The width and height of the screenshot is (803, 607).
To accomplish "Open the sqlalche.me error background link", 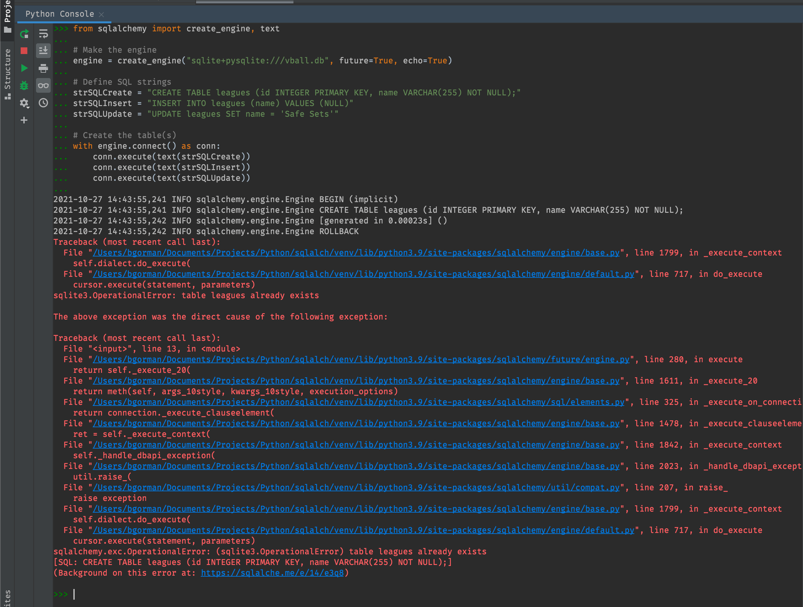I will 273,573.
